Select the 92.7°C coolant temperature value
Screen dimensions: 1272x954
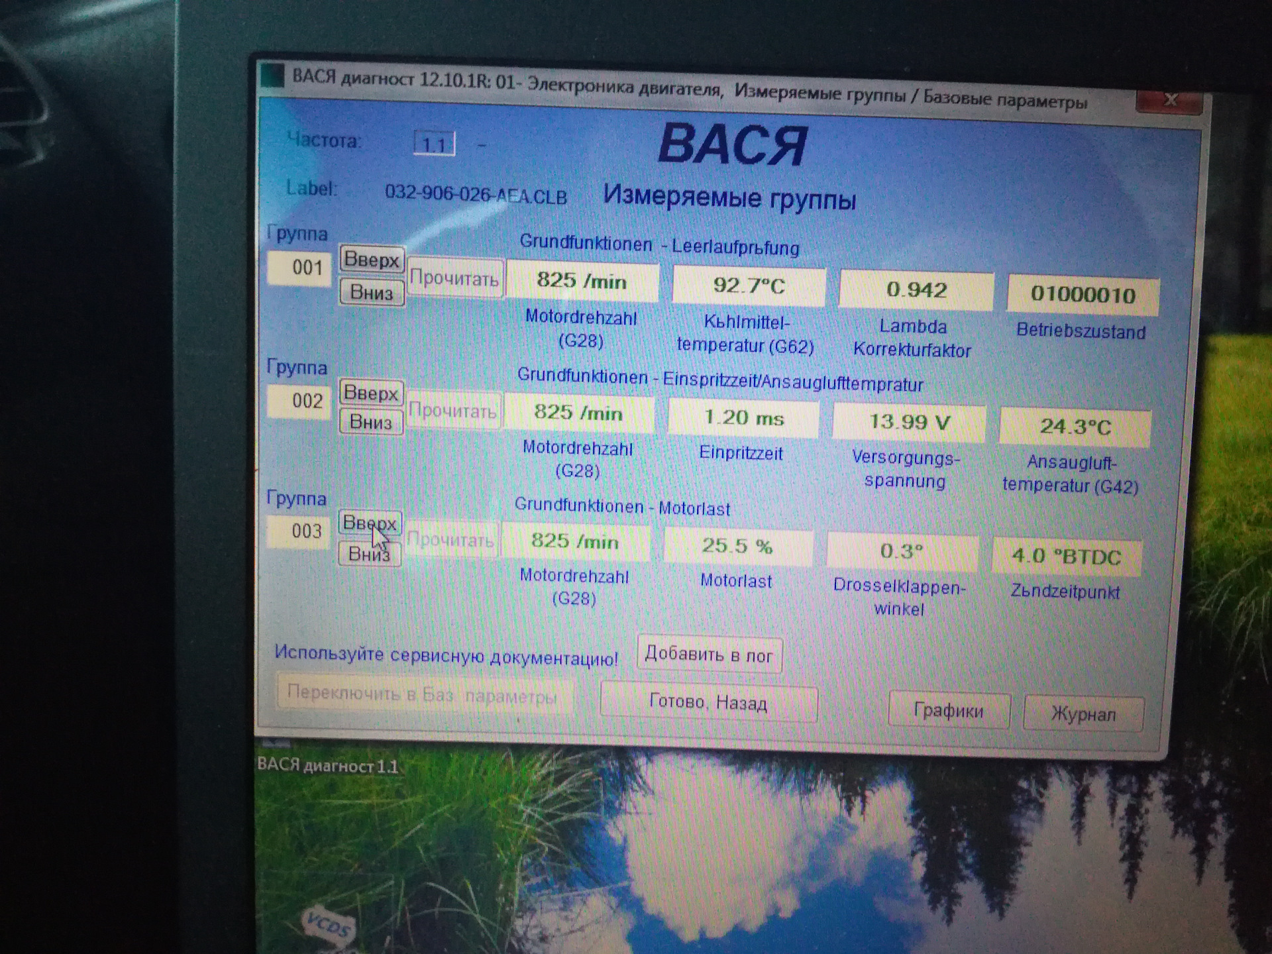point(749,286)
